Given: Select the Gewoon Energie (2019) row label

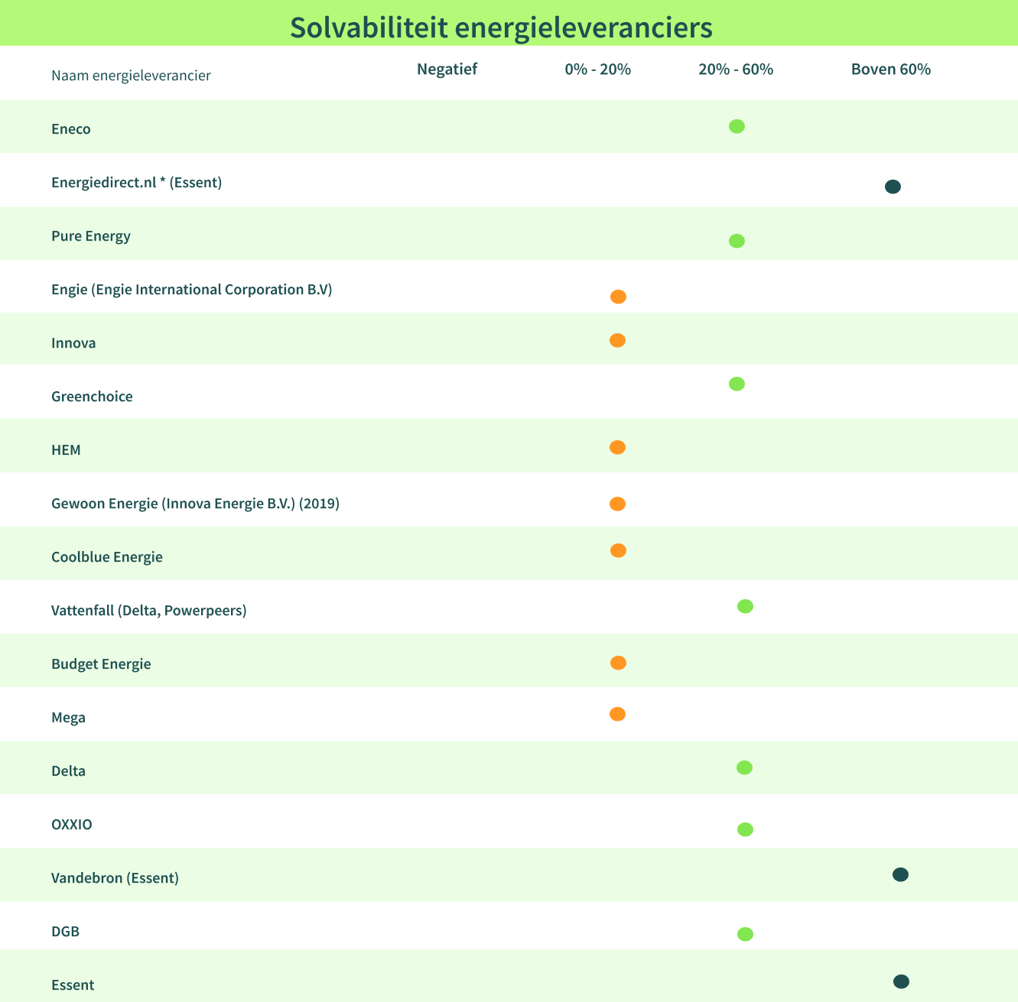Looking at the screenshot, I should pos(195,504).
